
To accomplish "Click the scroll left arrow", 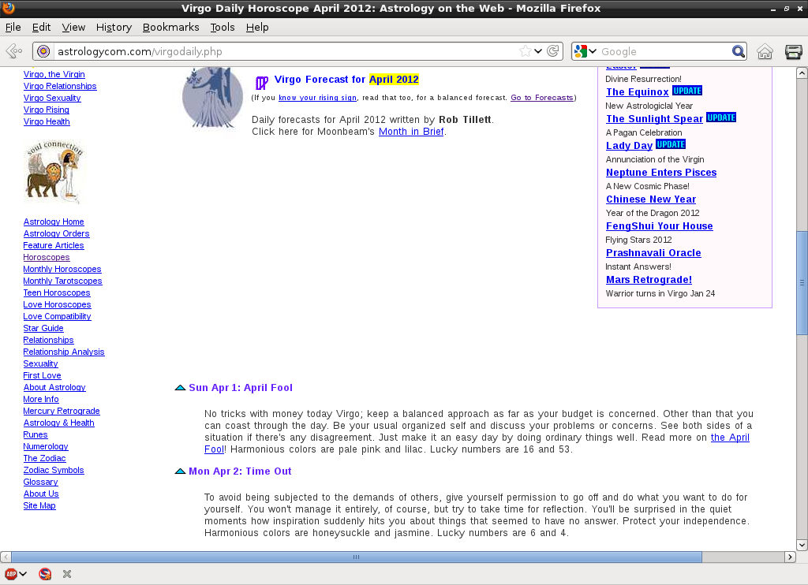I will click(x=6, y=557).
